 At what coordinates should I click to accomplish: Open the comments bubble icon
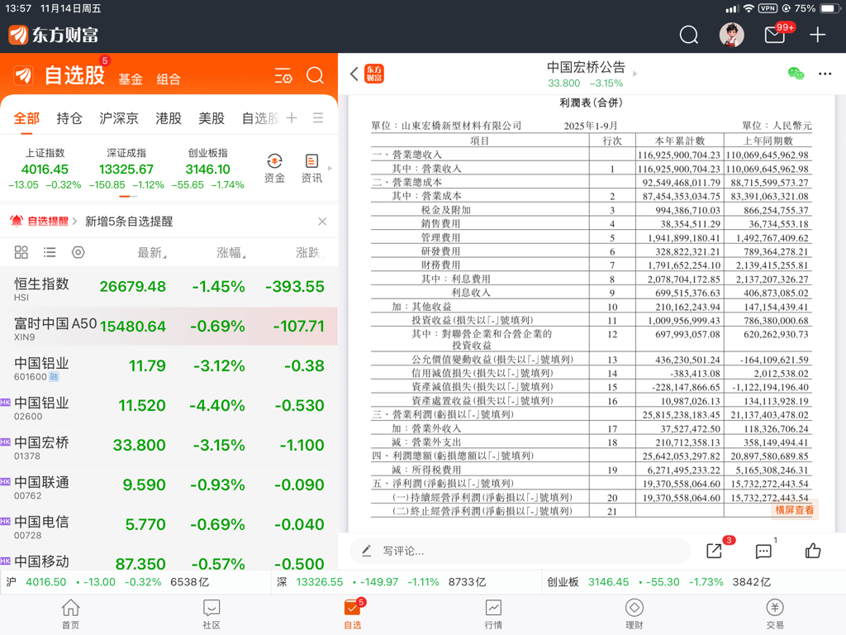tap(763, 551)
